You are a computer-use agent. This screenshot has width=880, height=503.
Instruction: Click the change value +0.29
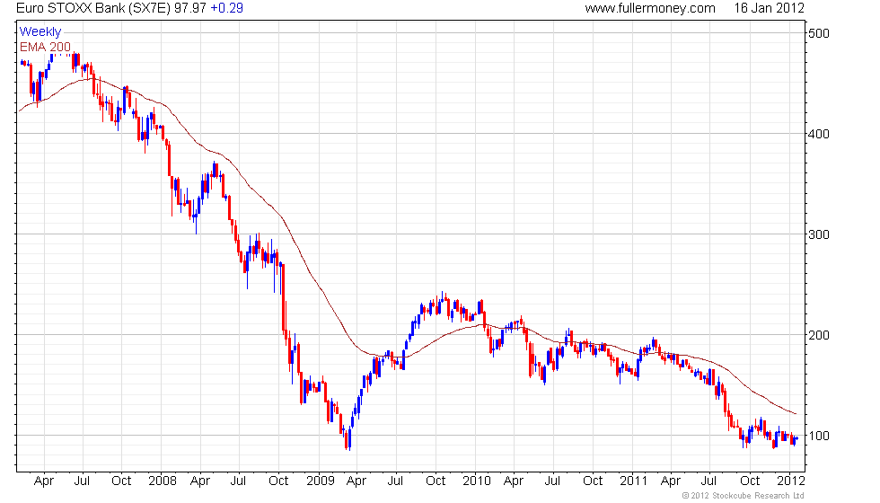[226, 8]
